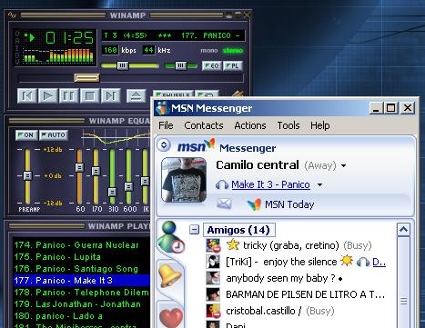Stop playback in Winamp
Screen dimensions: 425x328
click(90, 96)
